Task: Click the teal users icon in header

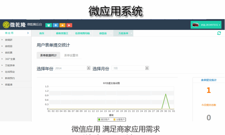Action: click(49, 25)
